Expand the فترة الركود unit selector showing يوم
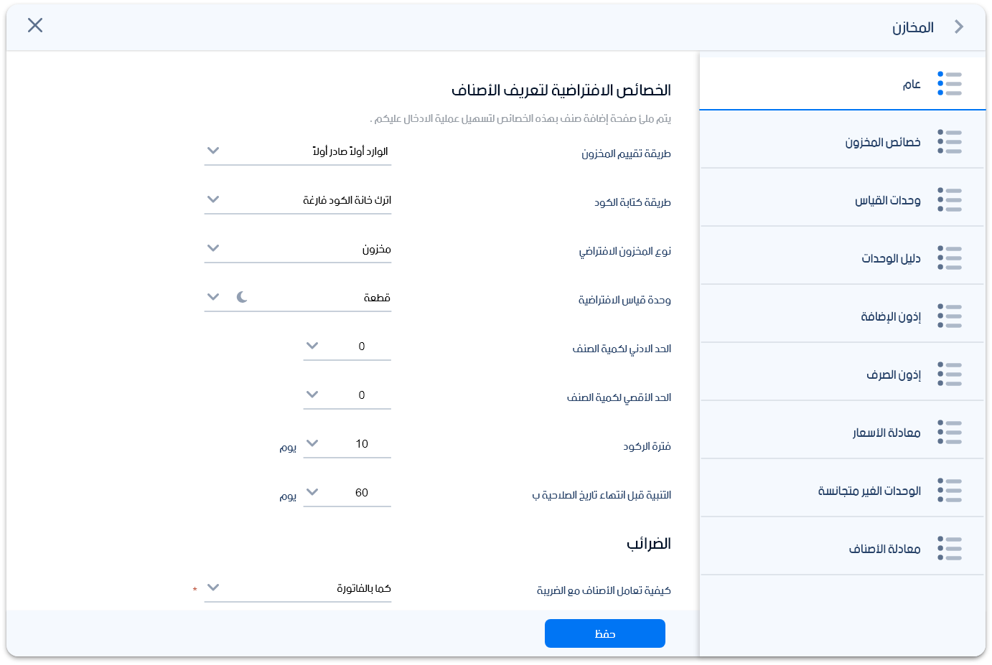The height and width of the screenshot is (665, 992). click(312, 443)
